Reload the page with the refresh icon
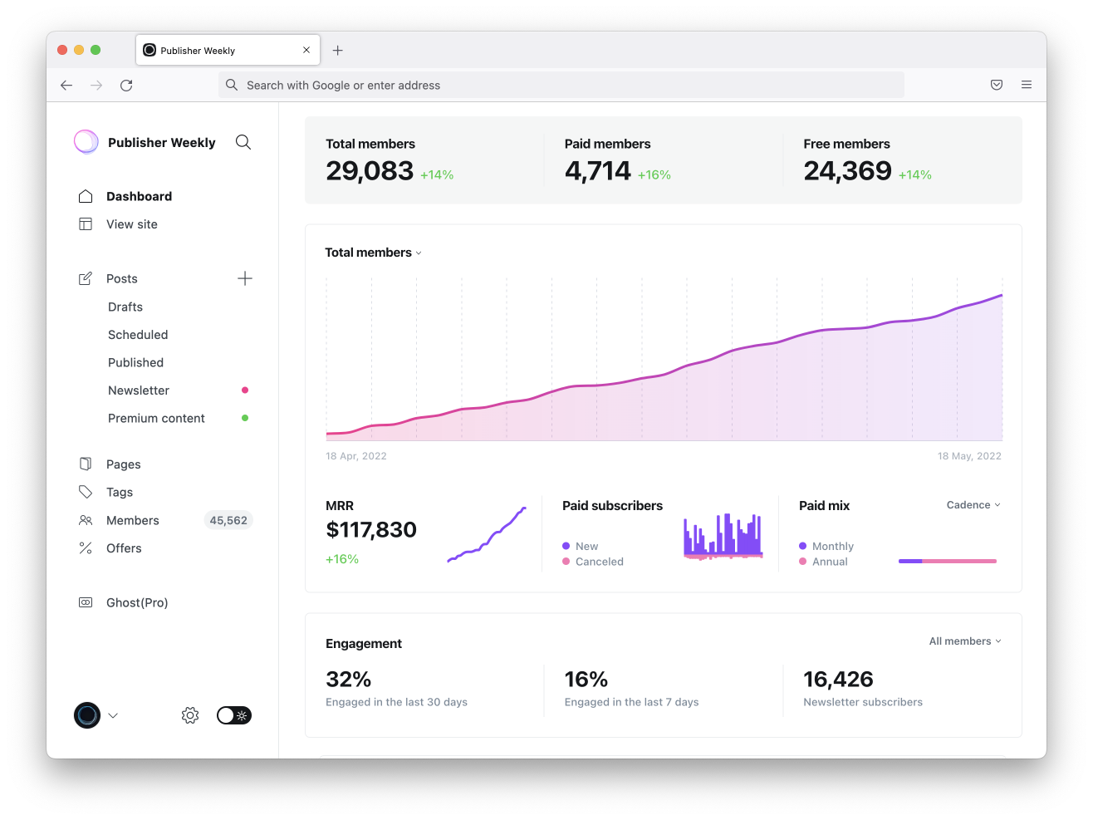 click(126, 85)
